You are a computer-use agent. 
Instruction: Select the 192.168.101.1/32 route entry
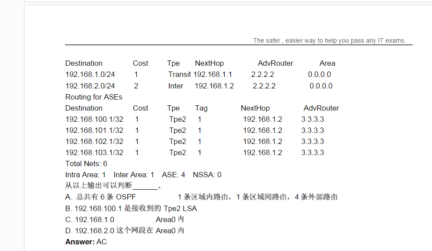94,130
